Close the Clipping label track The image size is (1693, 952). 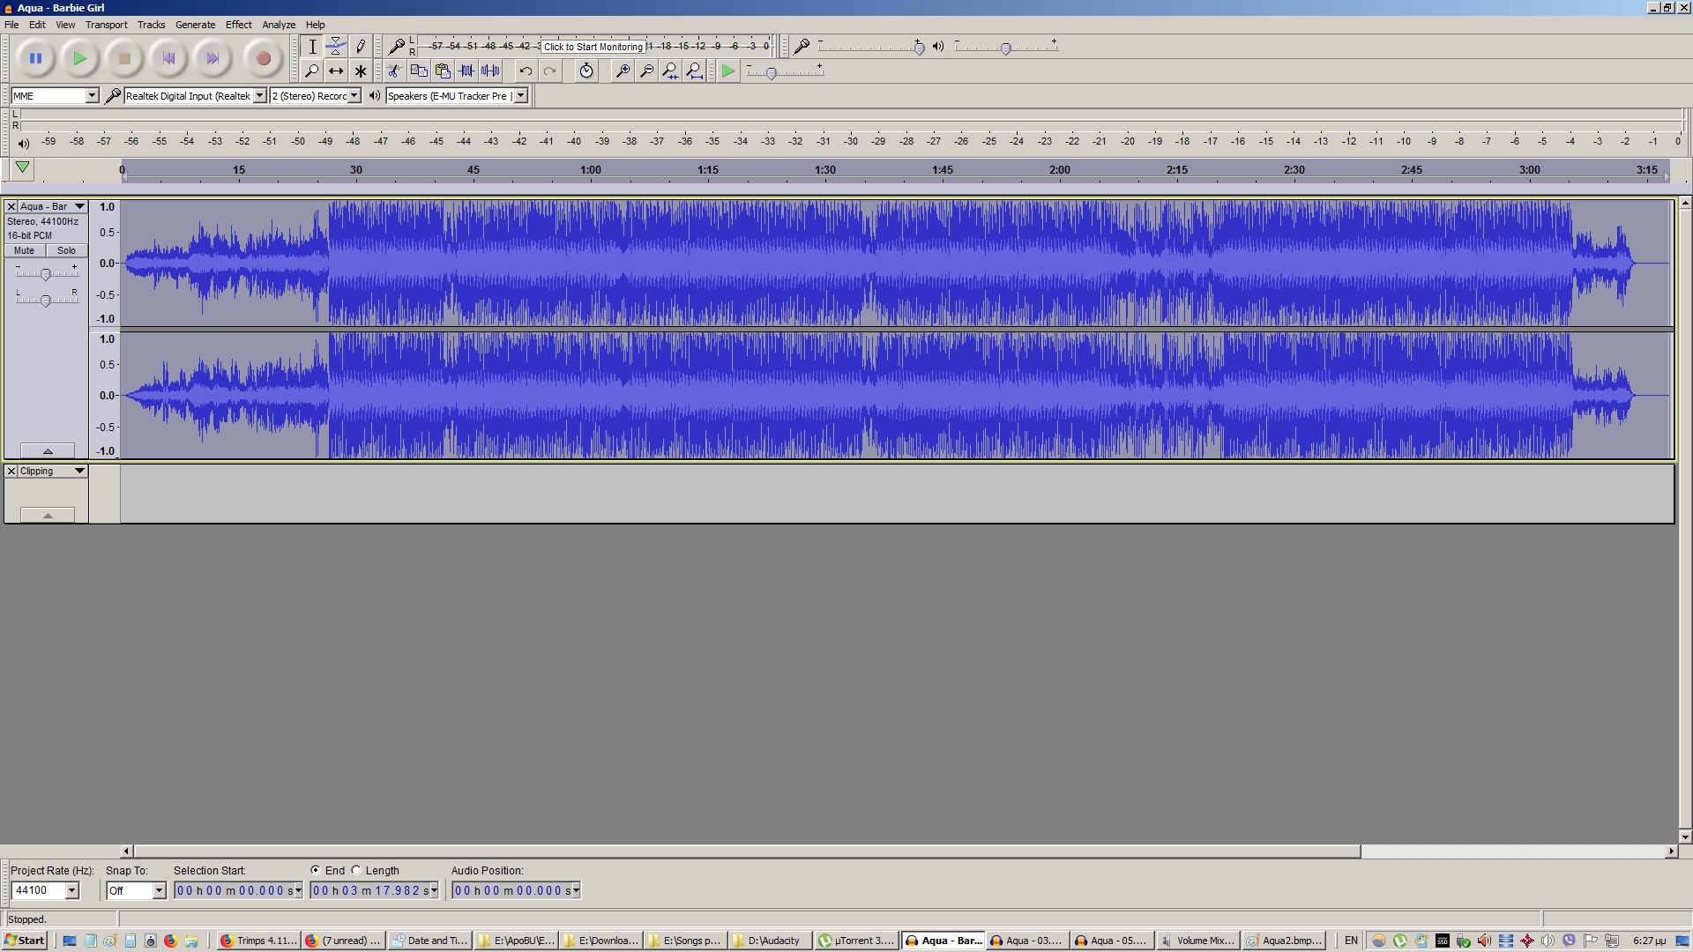[11, 471]
